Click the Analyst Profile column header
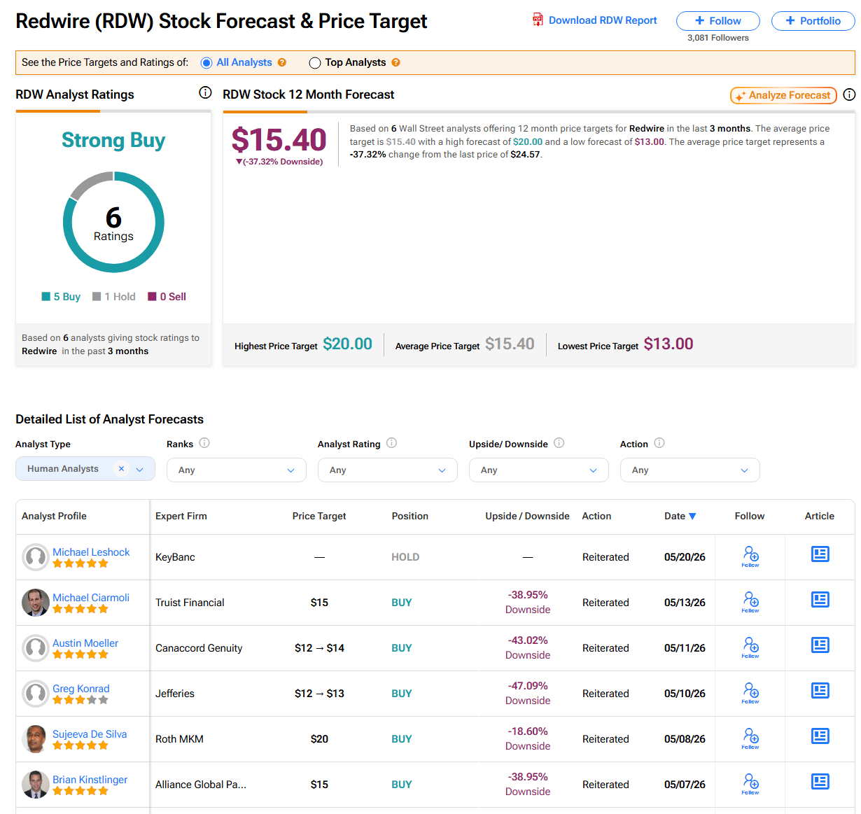Viewport: 861px width, 814px height. pos(54,516)
